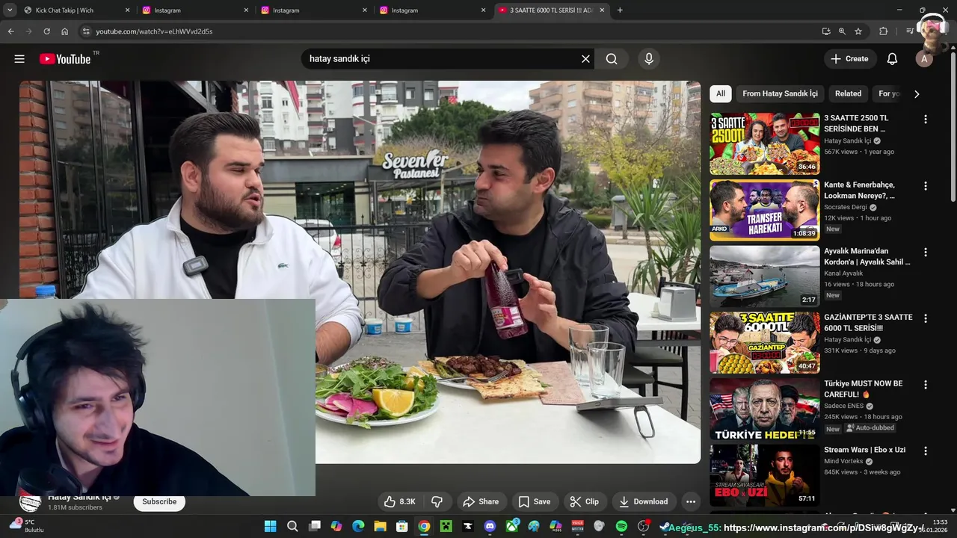Like the video with 8.3K likes
This screenshot has width=957, height=538.
pyautogui.click(x=399, y=501)
